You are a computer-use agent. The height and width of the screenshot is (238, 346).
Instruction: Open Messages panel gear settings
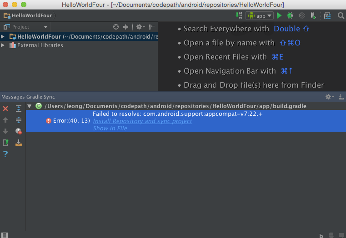pyautogui.click(x=330, y=97)
